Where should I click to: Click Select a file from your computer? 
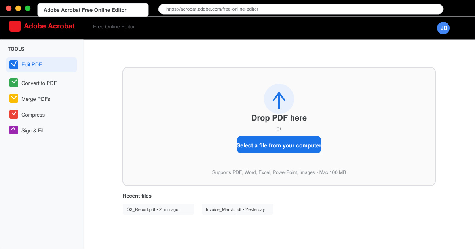(279, 145)
